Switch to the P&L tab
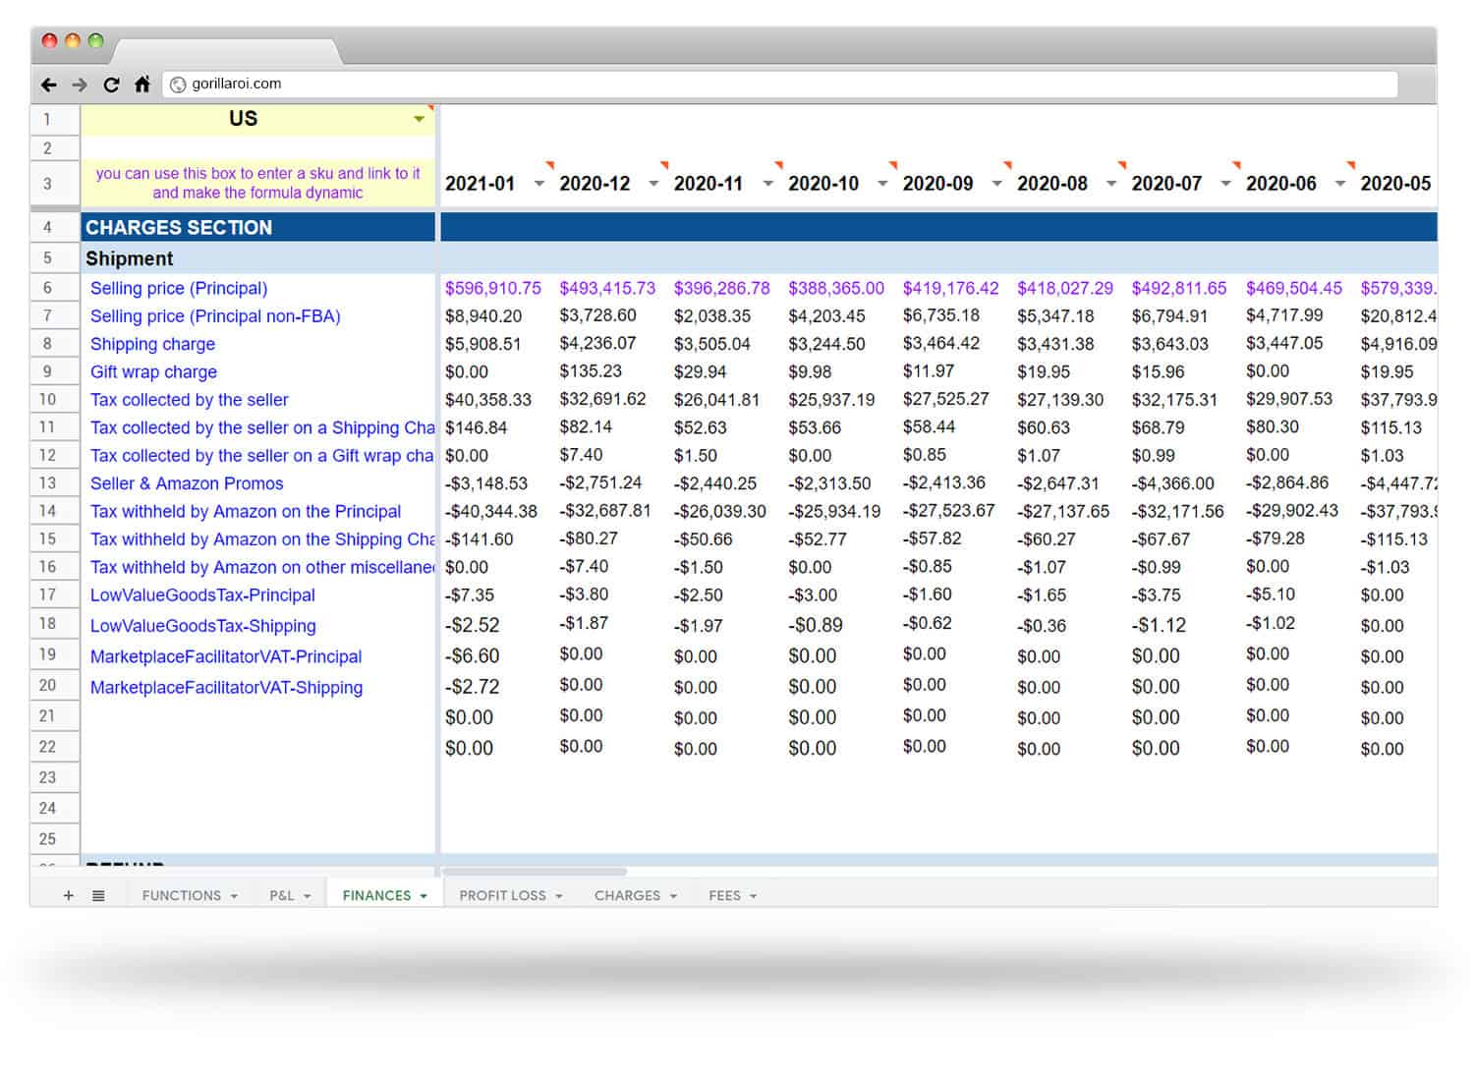 pos(280,895)
